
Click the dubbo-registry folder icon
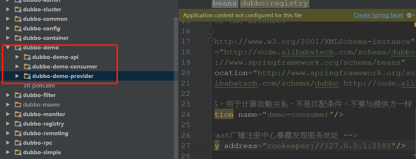point(18,124)
